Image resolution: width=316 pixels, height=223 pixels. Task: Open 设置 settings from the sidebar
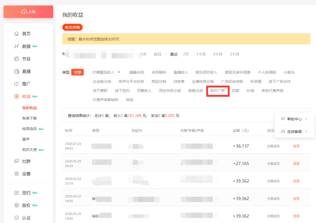pyautogui.click(x=22, y=173)
